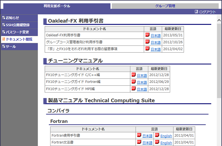This screenshot has width=222, height=146.
Task: Click the vertical scrollbar thumb
Action: 219,61
